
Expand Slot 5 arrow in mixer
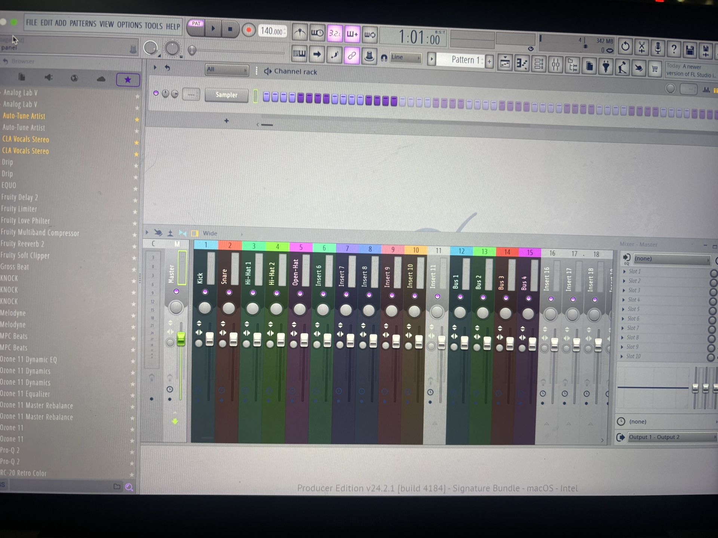[623, 309]
